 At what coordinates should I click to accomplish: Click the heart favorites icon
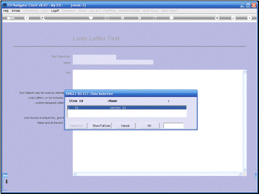[x=90, y=18]
